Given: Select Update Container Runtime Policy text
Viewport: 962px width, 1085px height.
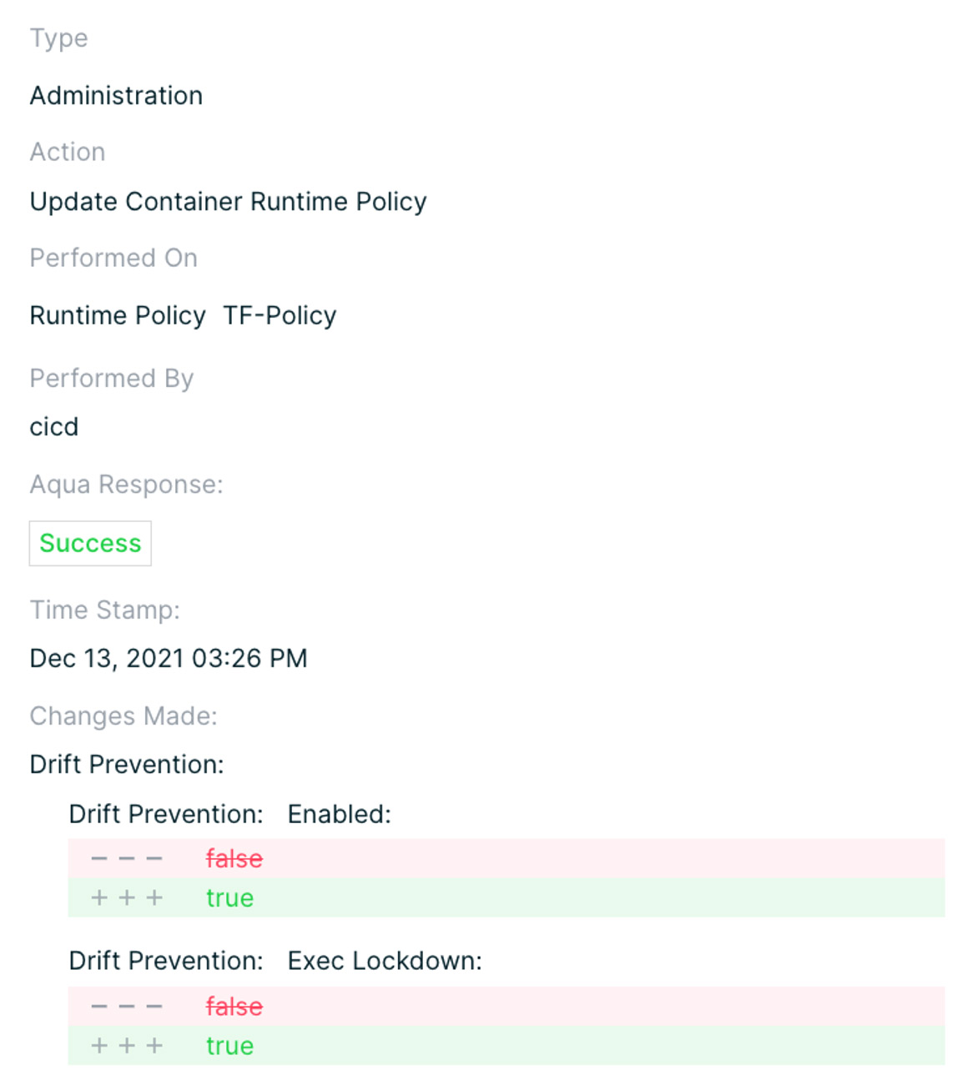Looking at the screenshot, I should click(229, 201).
